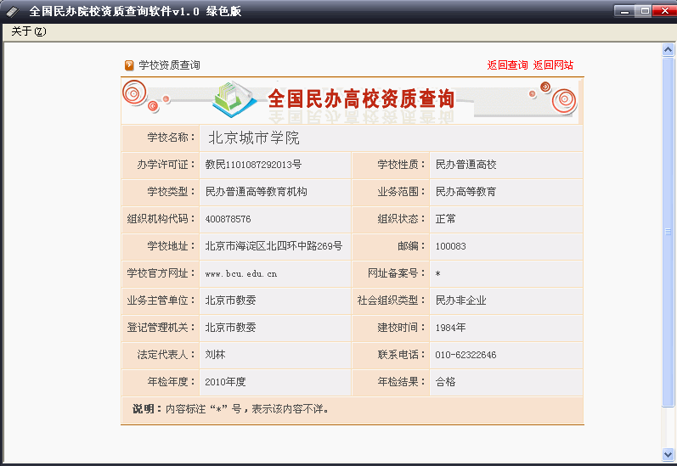The image size is (677, 466).
Task: Open the 关于(Z) menu
Action: click(x=29, y=31)
